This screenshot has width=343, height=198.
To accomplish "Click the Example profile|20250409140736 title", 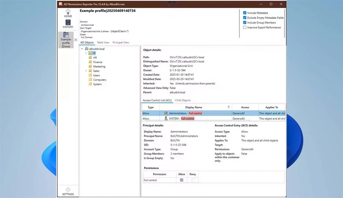I will pos(107,11).
